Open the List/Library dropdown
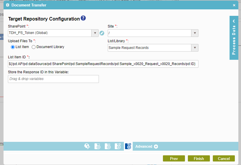The image size is (241, 165). (x=195, y=48)
